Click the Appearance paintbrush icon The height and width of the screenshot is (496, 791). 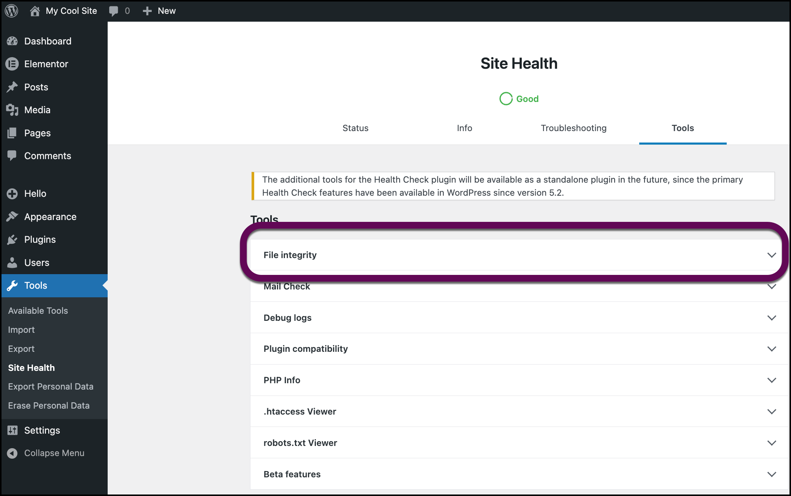tap(12, 217)
